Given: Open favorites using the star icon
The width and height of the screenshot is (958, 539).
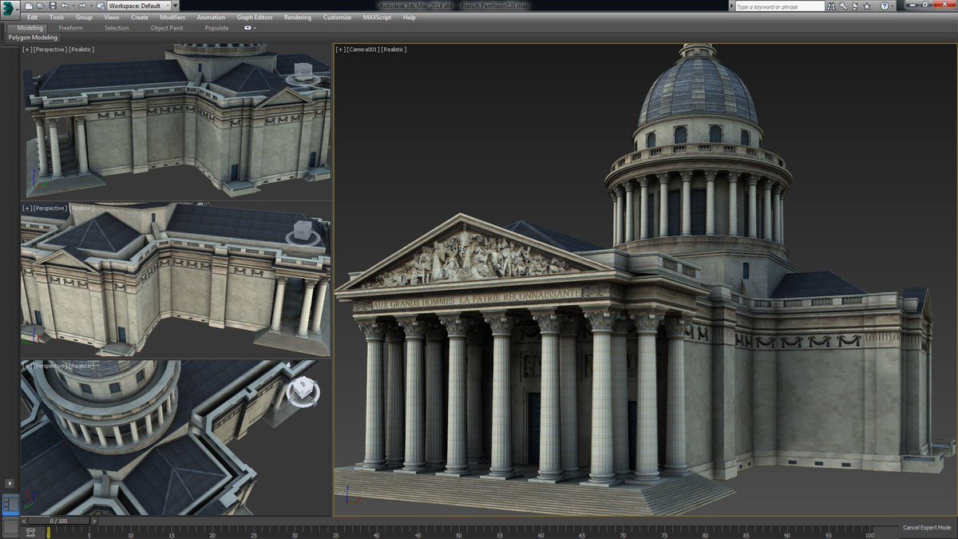Looking at the screenshot, I should tap(867, 6).
